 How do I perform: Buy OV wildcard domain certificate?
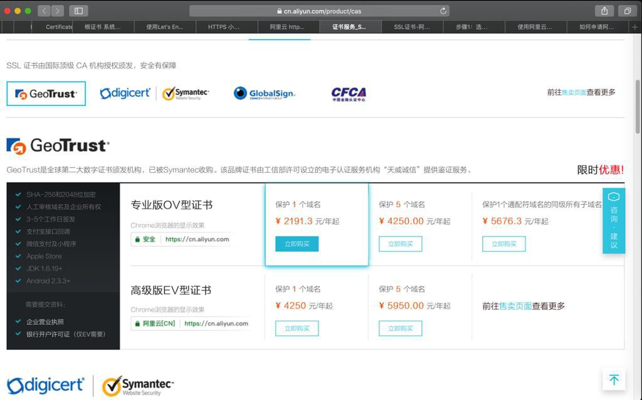[x=504, y=244]
